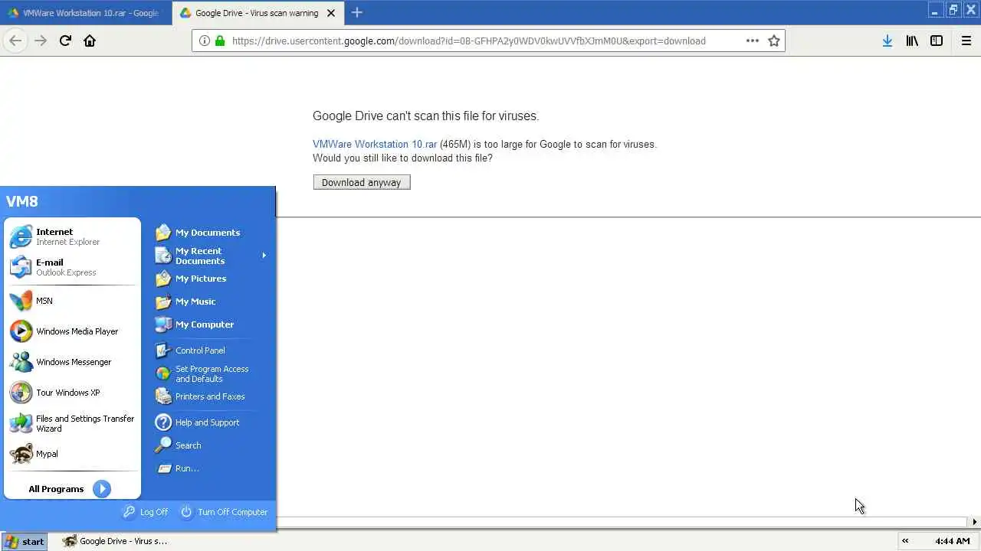Image resolution: width=981 pixels, height=551 pixels.
Task: Click the taskbar clock showing 4:44 AM
Action: 953,541
